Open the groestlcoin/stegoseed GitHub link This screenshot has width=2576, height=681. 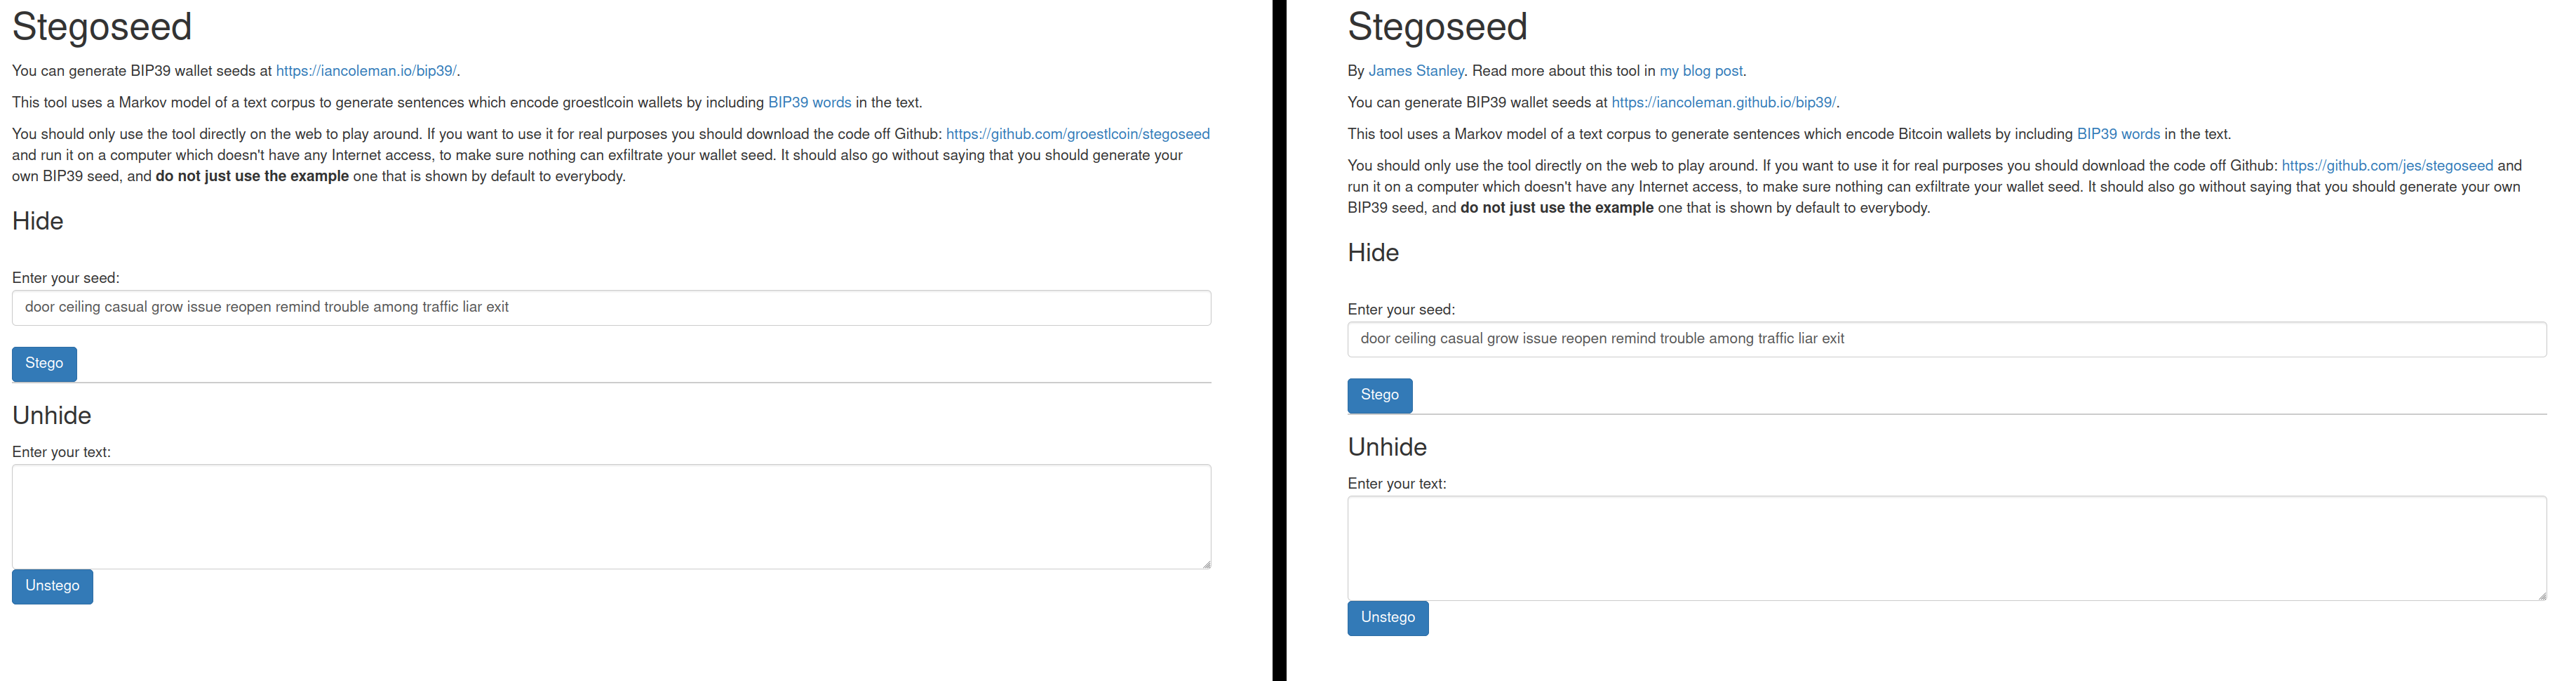coord(1077,134)
